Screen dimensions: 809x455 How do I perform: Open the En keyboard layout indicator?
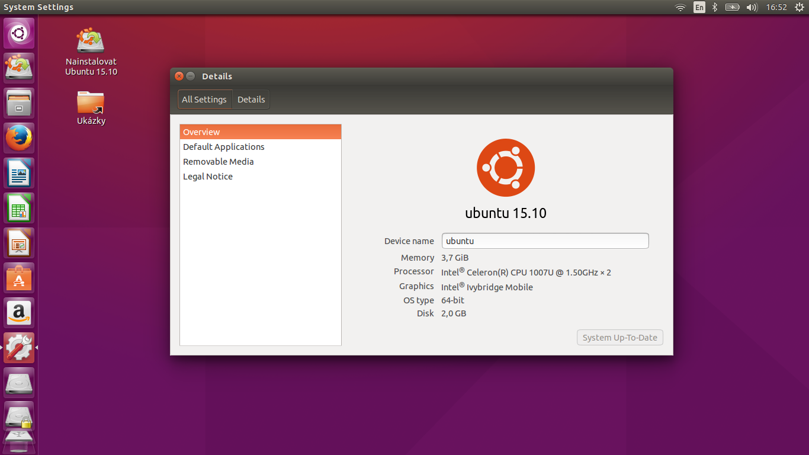point(699,7)
